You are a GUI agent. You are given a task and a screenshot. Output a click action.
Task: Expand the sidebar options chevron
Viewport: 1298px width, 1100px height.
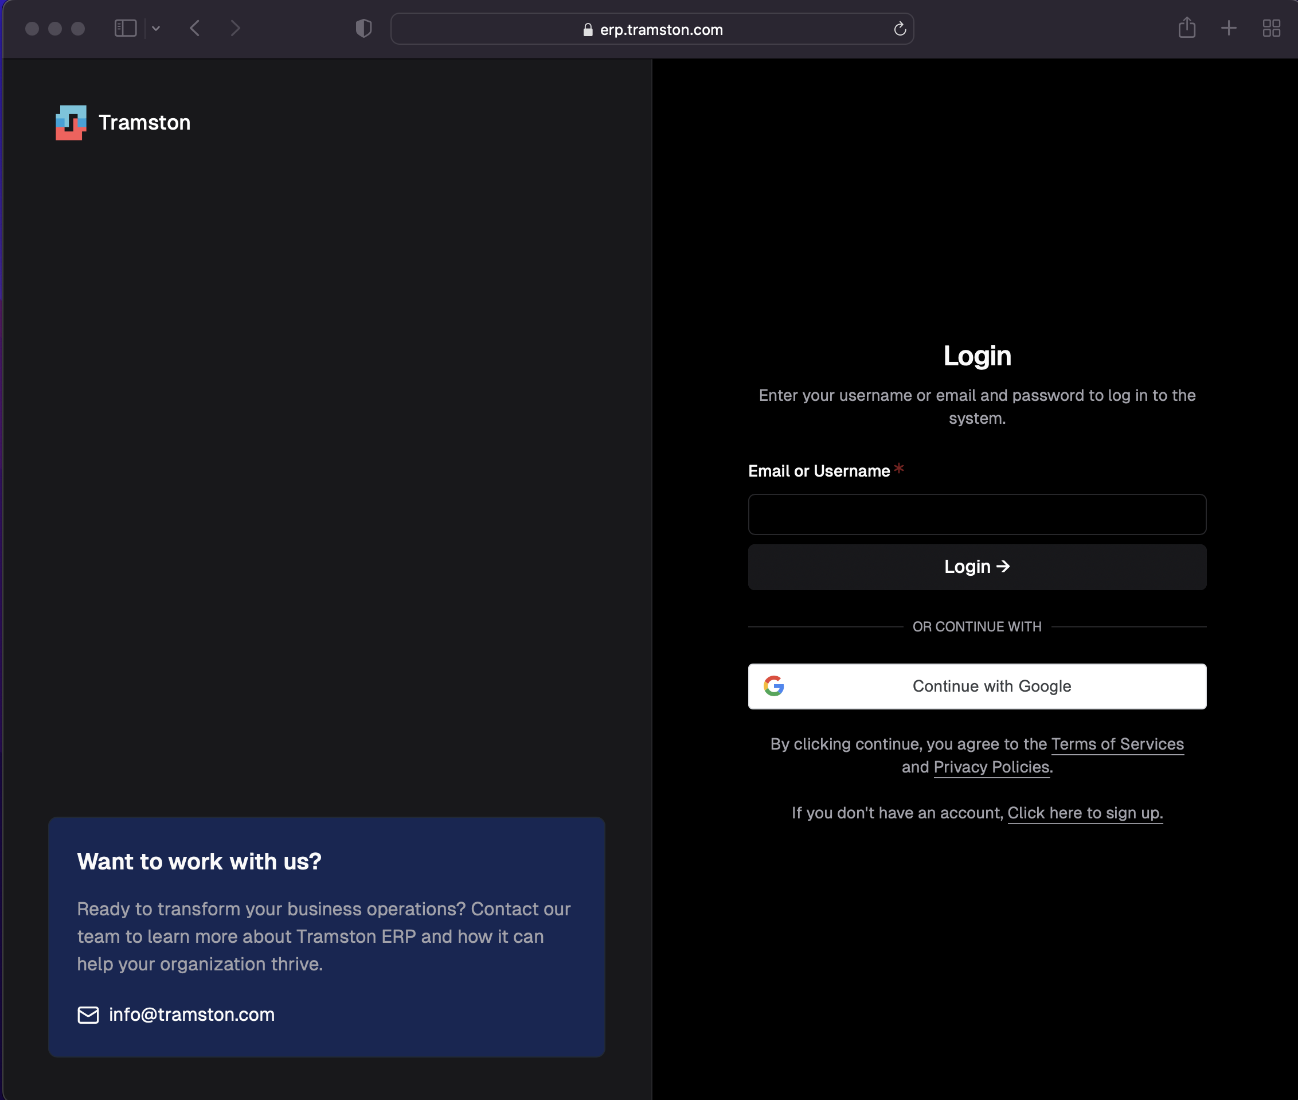[x=156, y=28]
